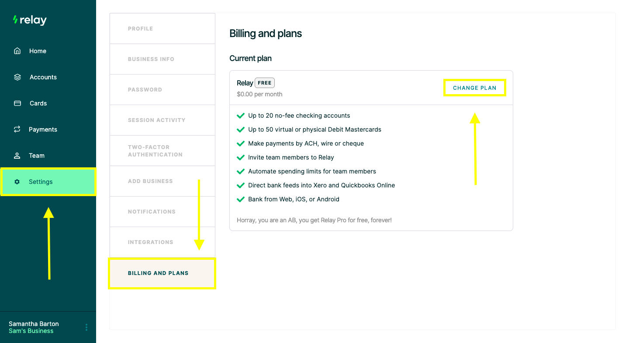Click the Billing and plans heading
Screen dimensions: 629x343
pyautogui.click(x=266, y=34)
